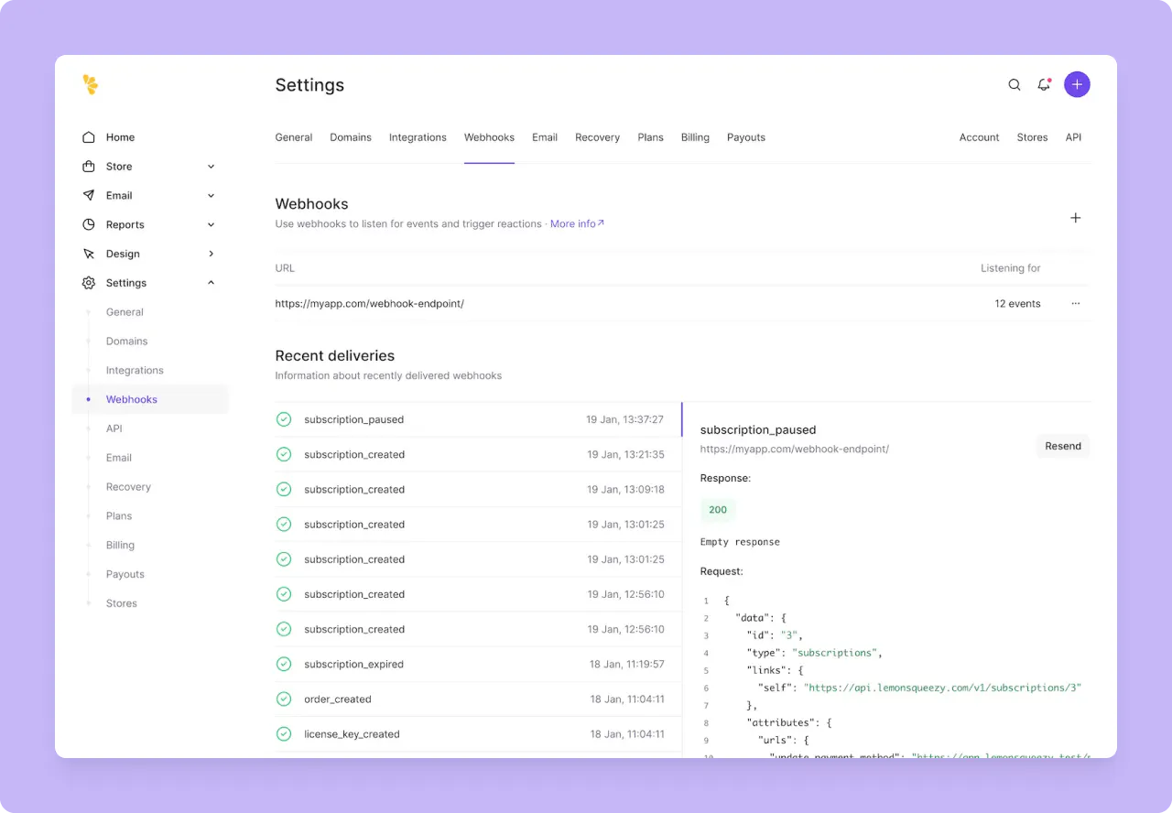Resend the subscription_paused webhook
Screen dimensions: 1172x813
pyautogui.click(x=1062, y=446)
